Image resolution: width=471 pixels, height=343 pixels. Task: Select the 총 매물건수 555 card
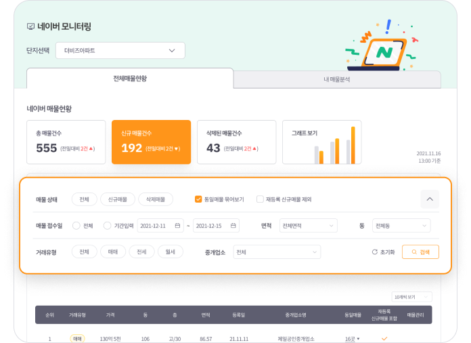[x=66, y=142]
